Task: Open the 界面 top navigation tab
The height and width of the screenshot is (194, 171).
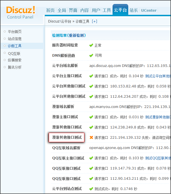Action: click(x=73, y=10)
